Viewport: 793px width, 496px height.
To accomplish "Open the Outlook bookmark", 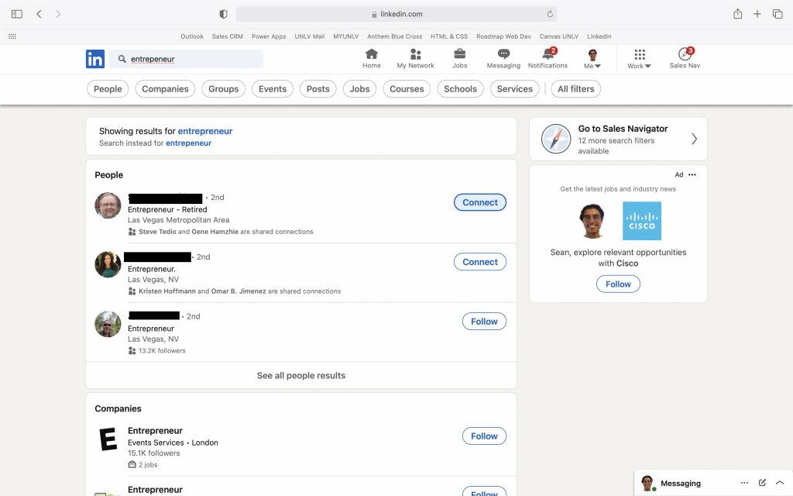I will point(192,36).
